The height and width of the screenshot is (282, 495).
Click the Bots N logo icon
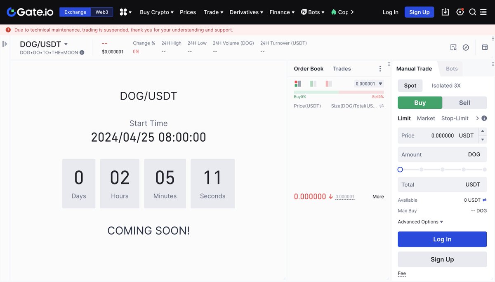click(x=304, y=12)
